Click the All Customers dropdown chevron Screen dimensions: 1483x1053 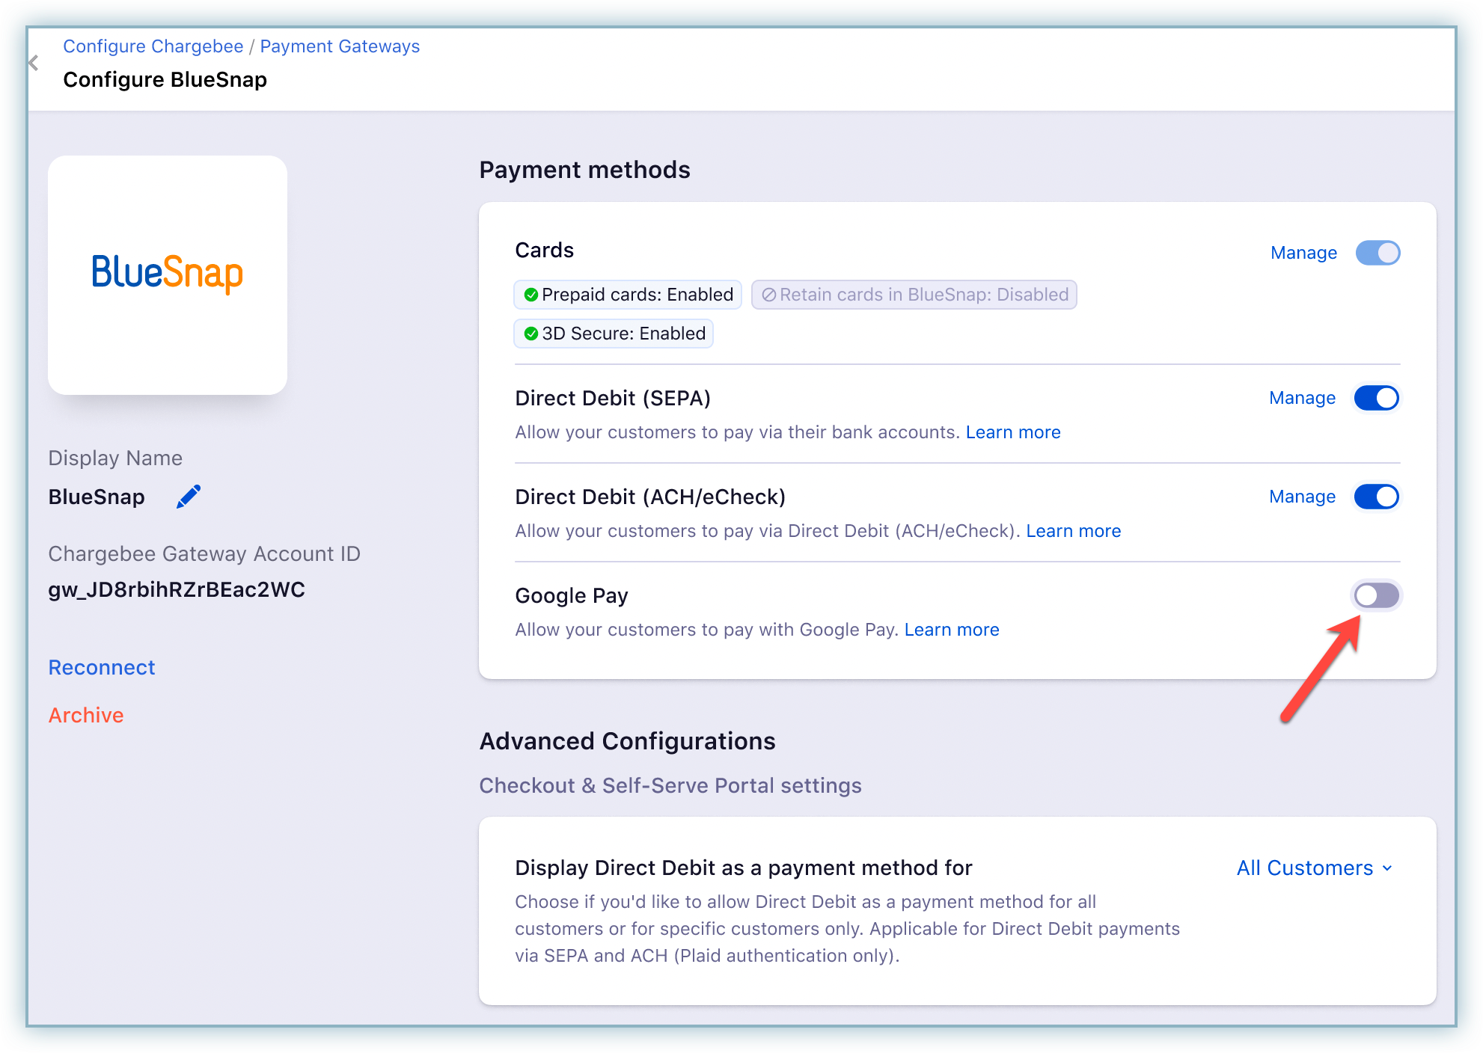tap(1387, 868)
